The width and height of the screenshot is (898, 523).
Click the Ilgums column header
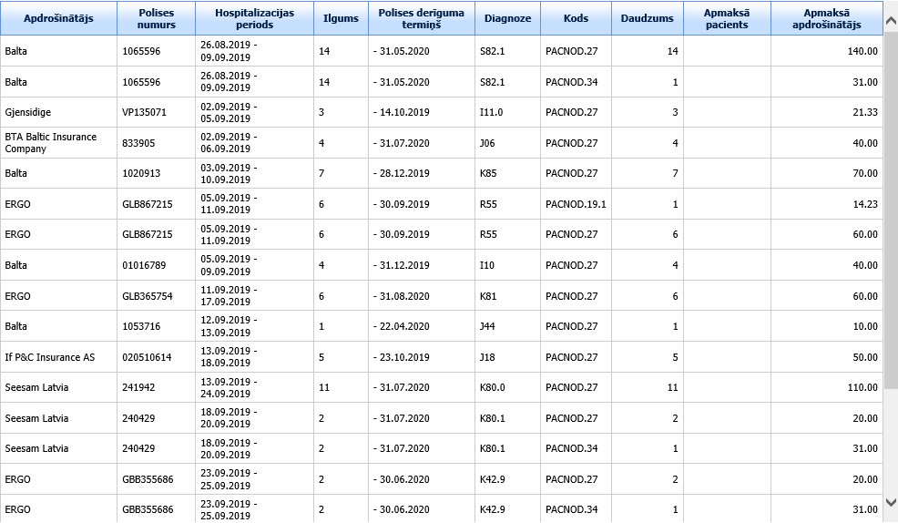(x=341, y=18)
